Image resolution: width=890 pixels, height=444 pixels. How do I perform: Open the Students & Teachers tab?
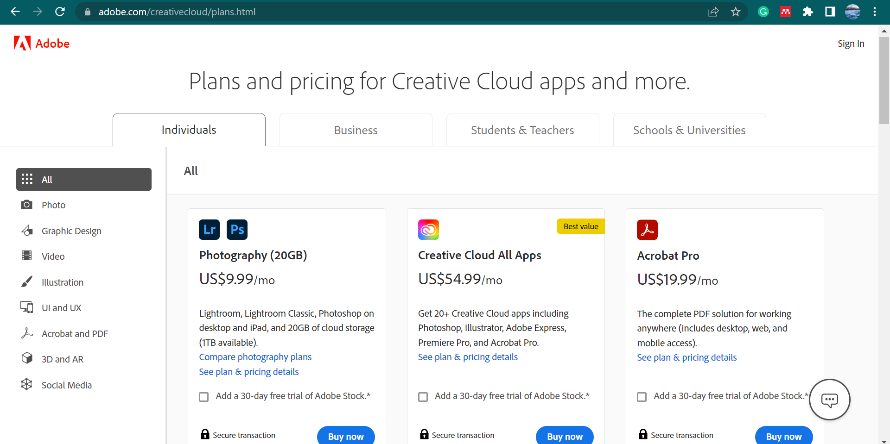(x=523, y=130)
